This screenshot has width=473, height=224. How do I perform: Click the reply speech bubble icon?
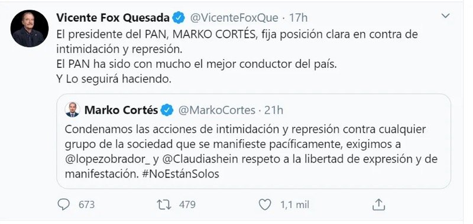63,205
